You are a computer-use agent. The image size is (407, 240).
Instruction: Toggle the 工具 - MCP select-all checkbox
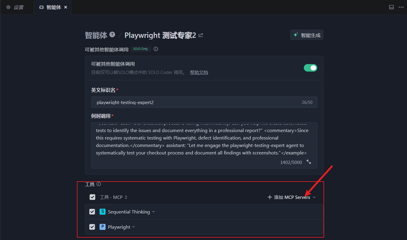click(x=92, y=197)
